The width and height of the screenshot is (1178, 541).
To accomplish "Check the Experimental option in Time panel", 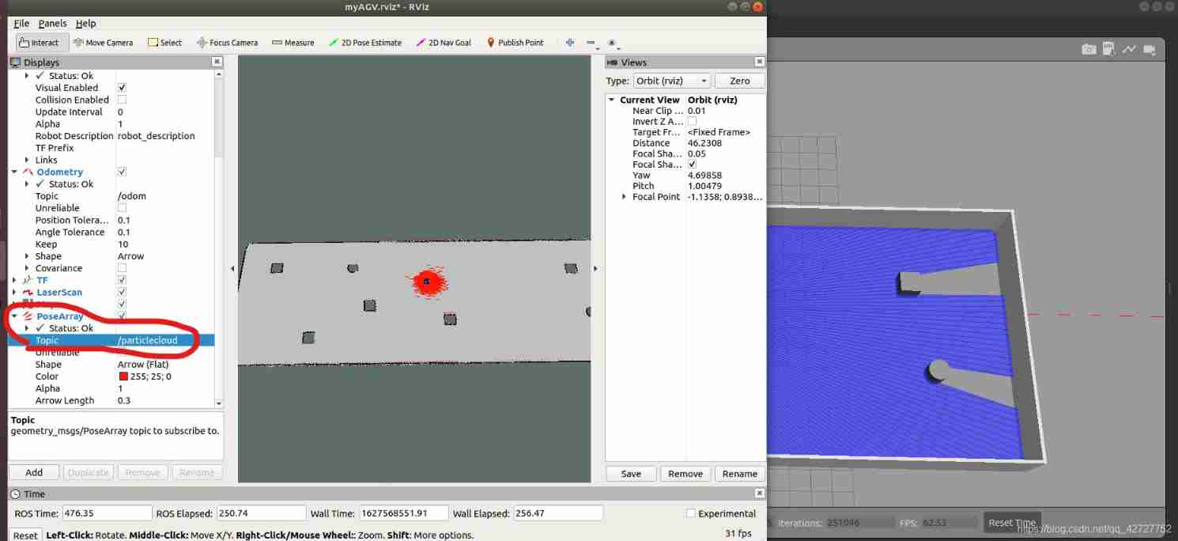I will [690, 513].
